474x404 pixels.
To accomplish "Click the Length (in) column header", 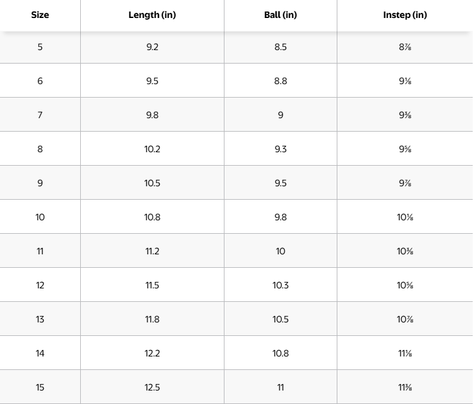I will pos(152,15).
